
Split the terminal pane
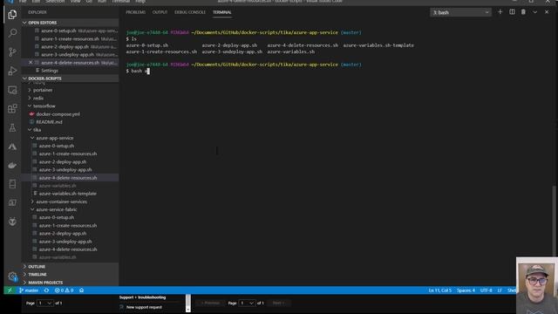coord(512,12)
